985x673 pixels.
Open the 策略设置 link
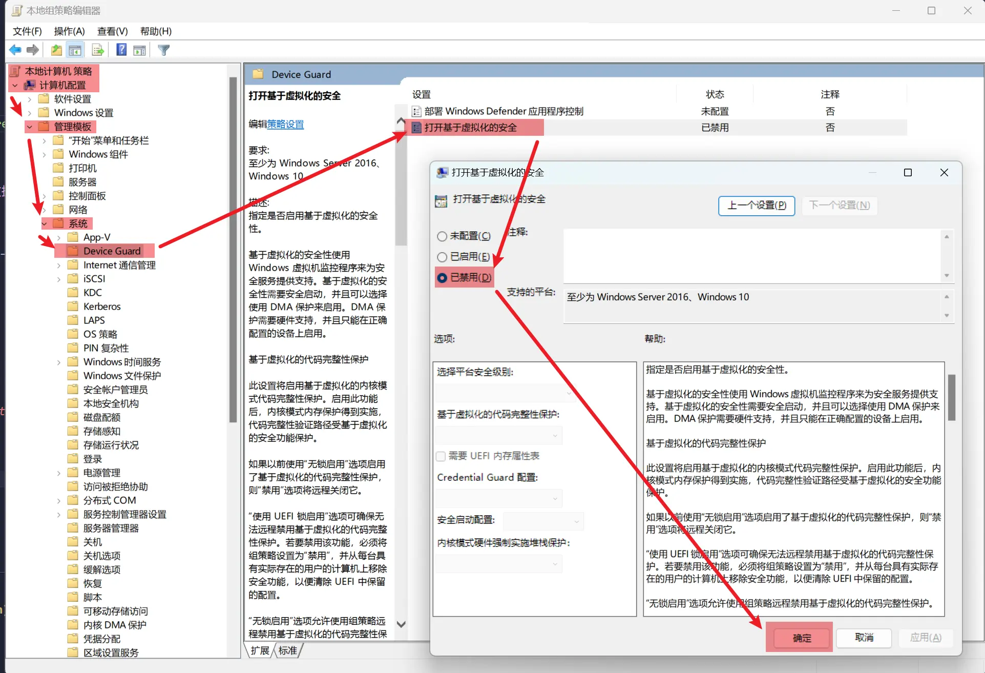coord(285,124)
